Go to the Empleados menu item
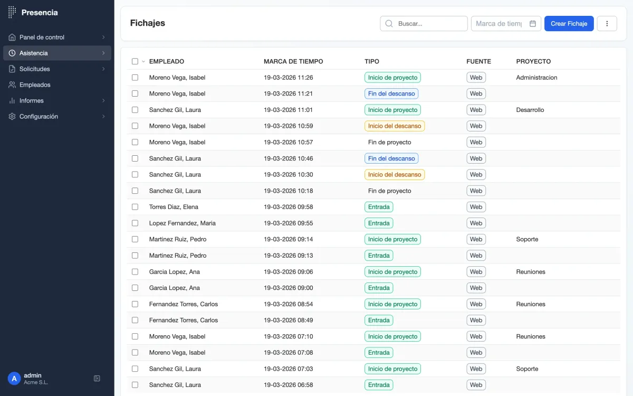Image resolution: width=633 pixels, height=396 pixels. 35,85
